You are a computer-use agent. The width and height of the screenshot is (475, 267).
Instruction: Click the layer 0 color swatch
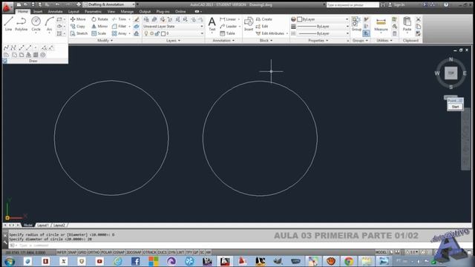(163, 33)
